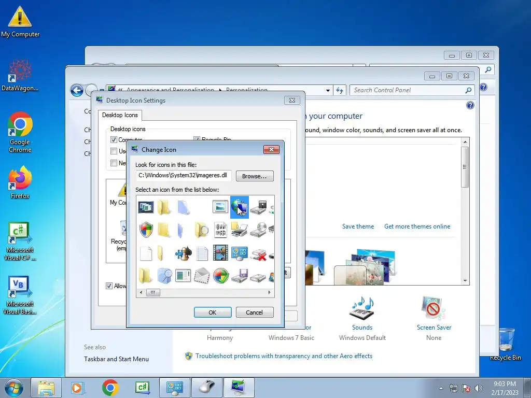Image resolution: width=531 pixels, height=398 pixels.
Task: Open Google Chrome desktop shortcut
Action: (x=20, y=132)
